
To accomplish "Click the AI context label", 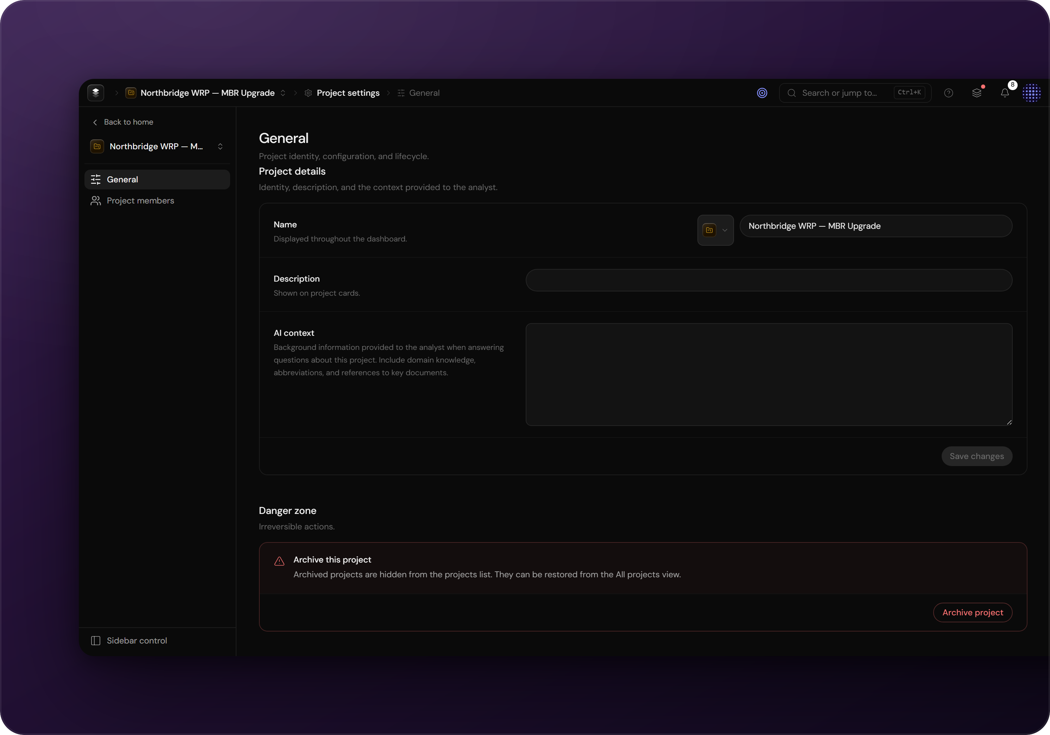I will 293,333.
